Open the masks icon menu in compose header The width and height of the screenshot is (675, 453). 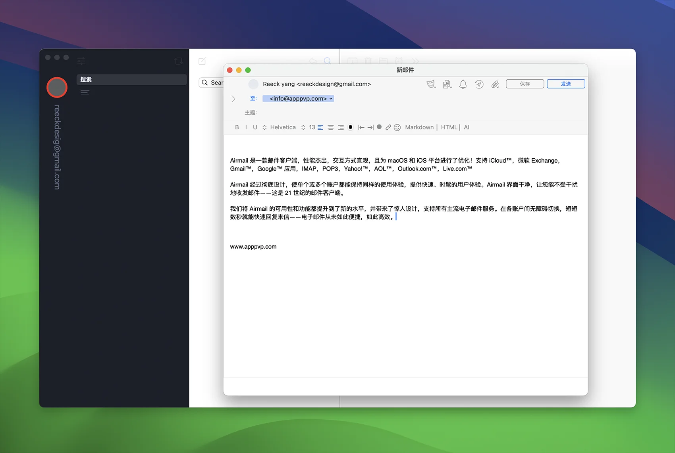pos(431,84)
